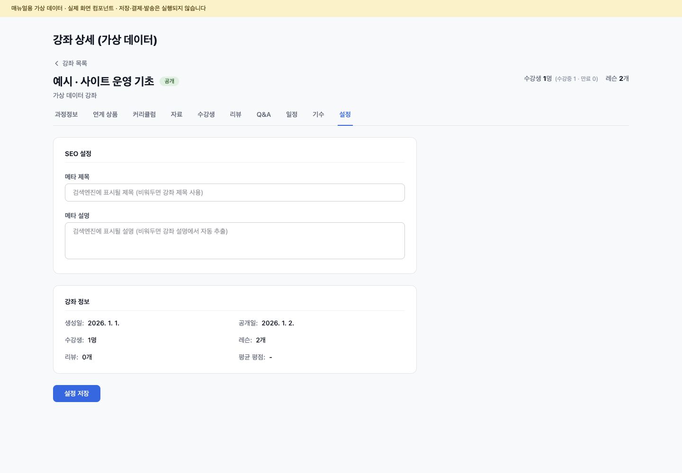Image resolution: width=682 pixels, height=473 pixels.
Task: Click 수강생: 1명 in 강좌 정보 card
Action: (81, 340)
